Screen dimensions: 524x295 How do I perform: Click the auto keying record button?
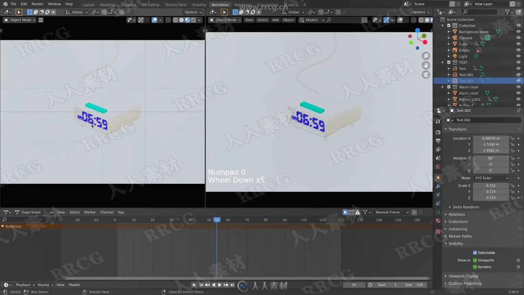(x=194, y=285)
